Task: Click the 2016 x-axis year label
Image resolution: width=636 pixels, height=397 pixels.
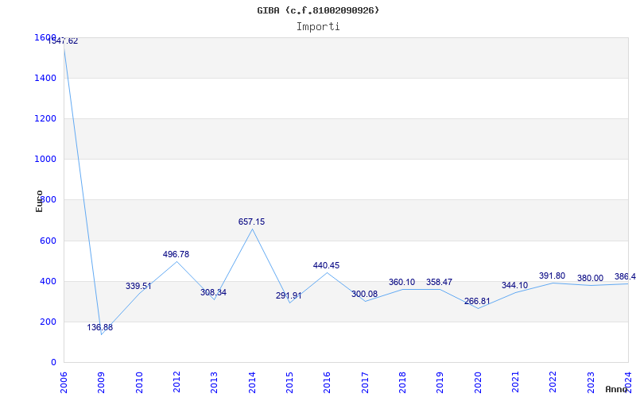Action: tap(328, 382)
